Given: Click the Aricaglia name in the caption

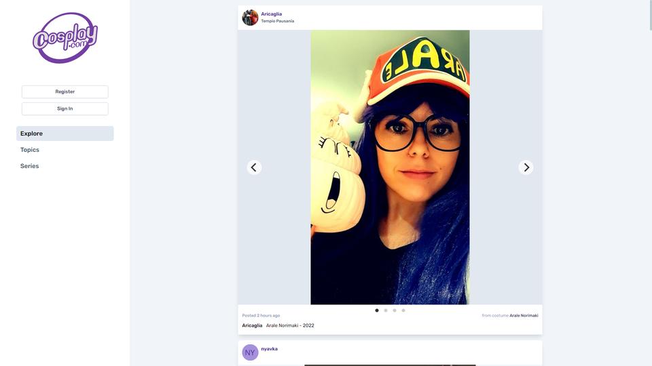Looking at the screenshot, I should (x=252, y=326).
